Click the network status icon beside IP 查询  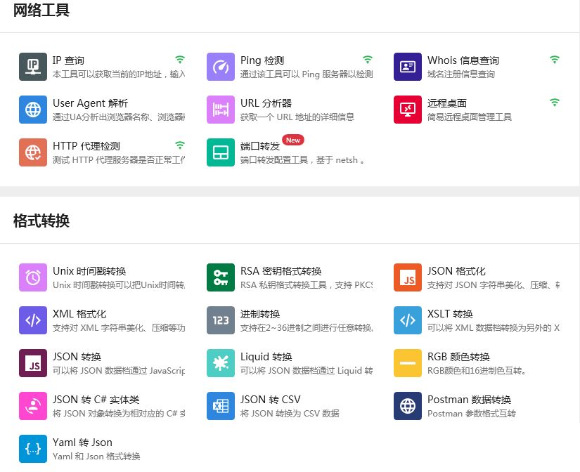coord(180,60)
